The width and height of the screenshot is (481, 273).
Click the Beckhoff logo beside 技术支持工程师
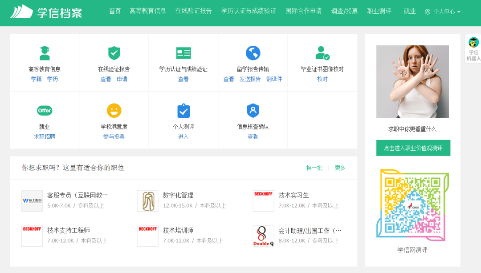coord(32,236)
